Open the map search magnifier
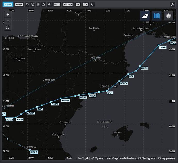178x163 pixels. [x=173, y=4]
